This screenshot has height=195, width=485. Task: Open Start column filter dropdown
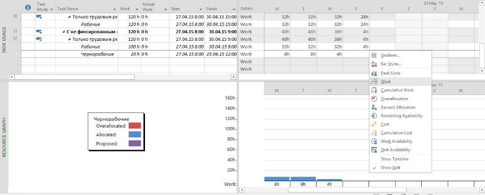(201, 9)
